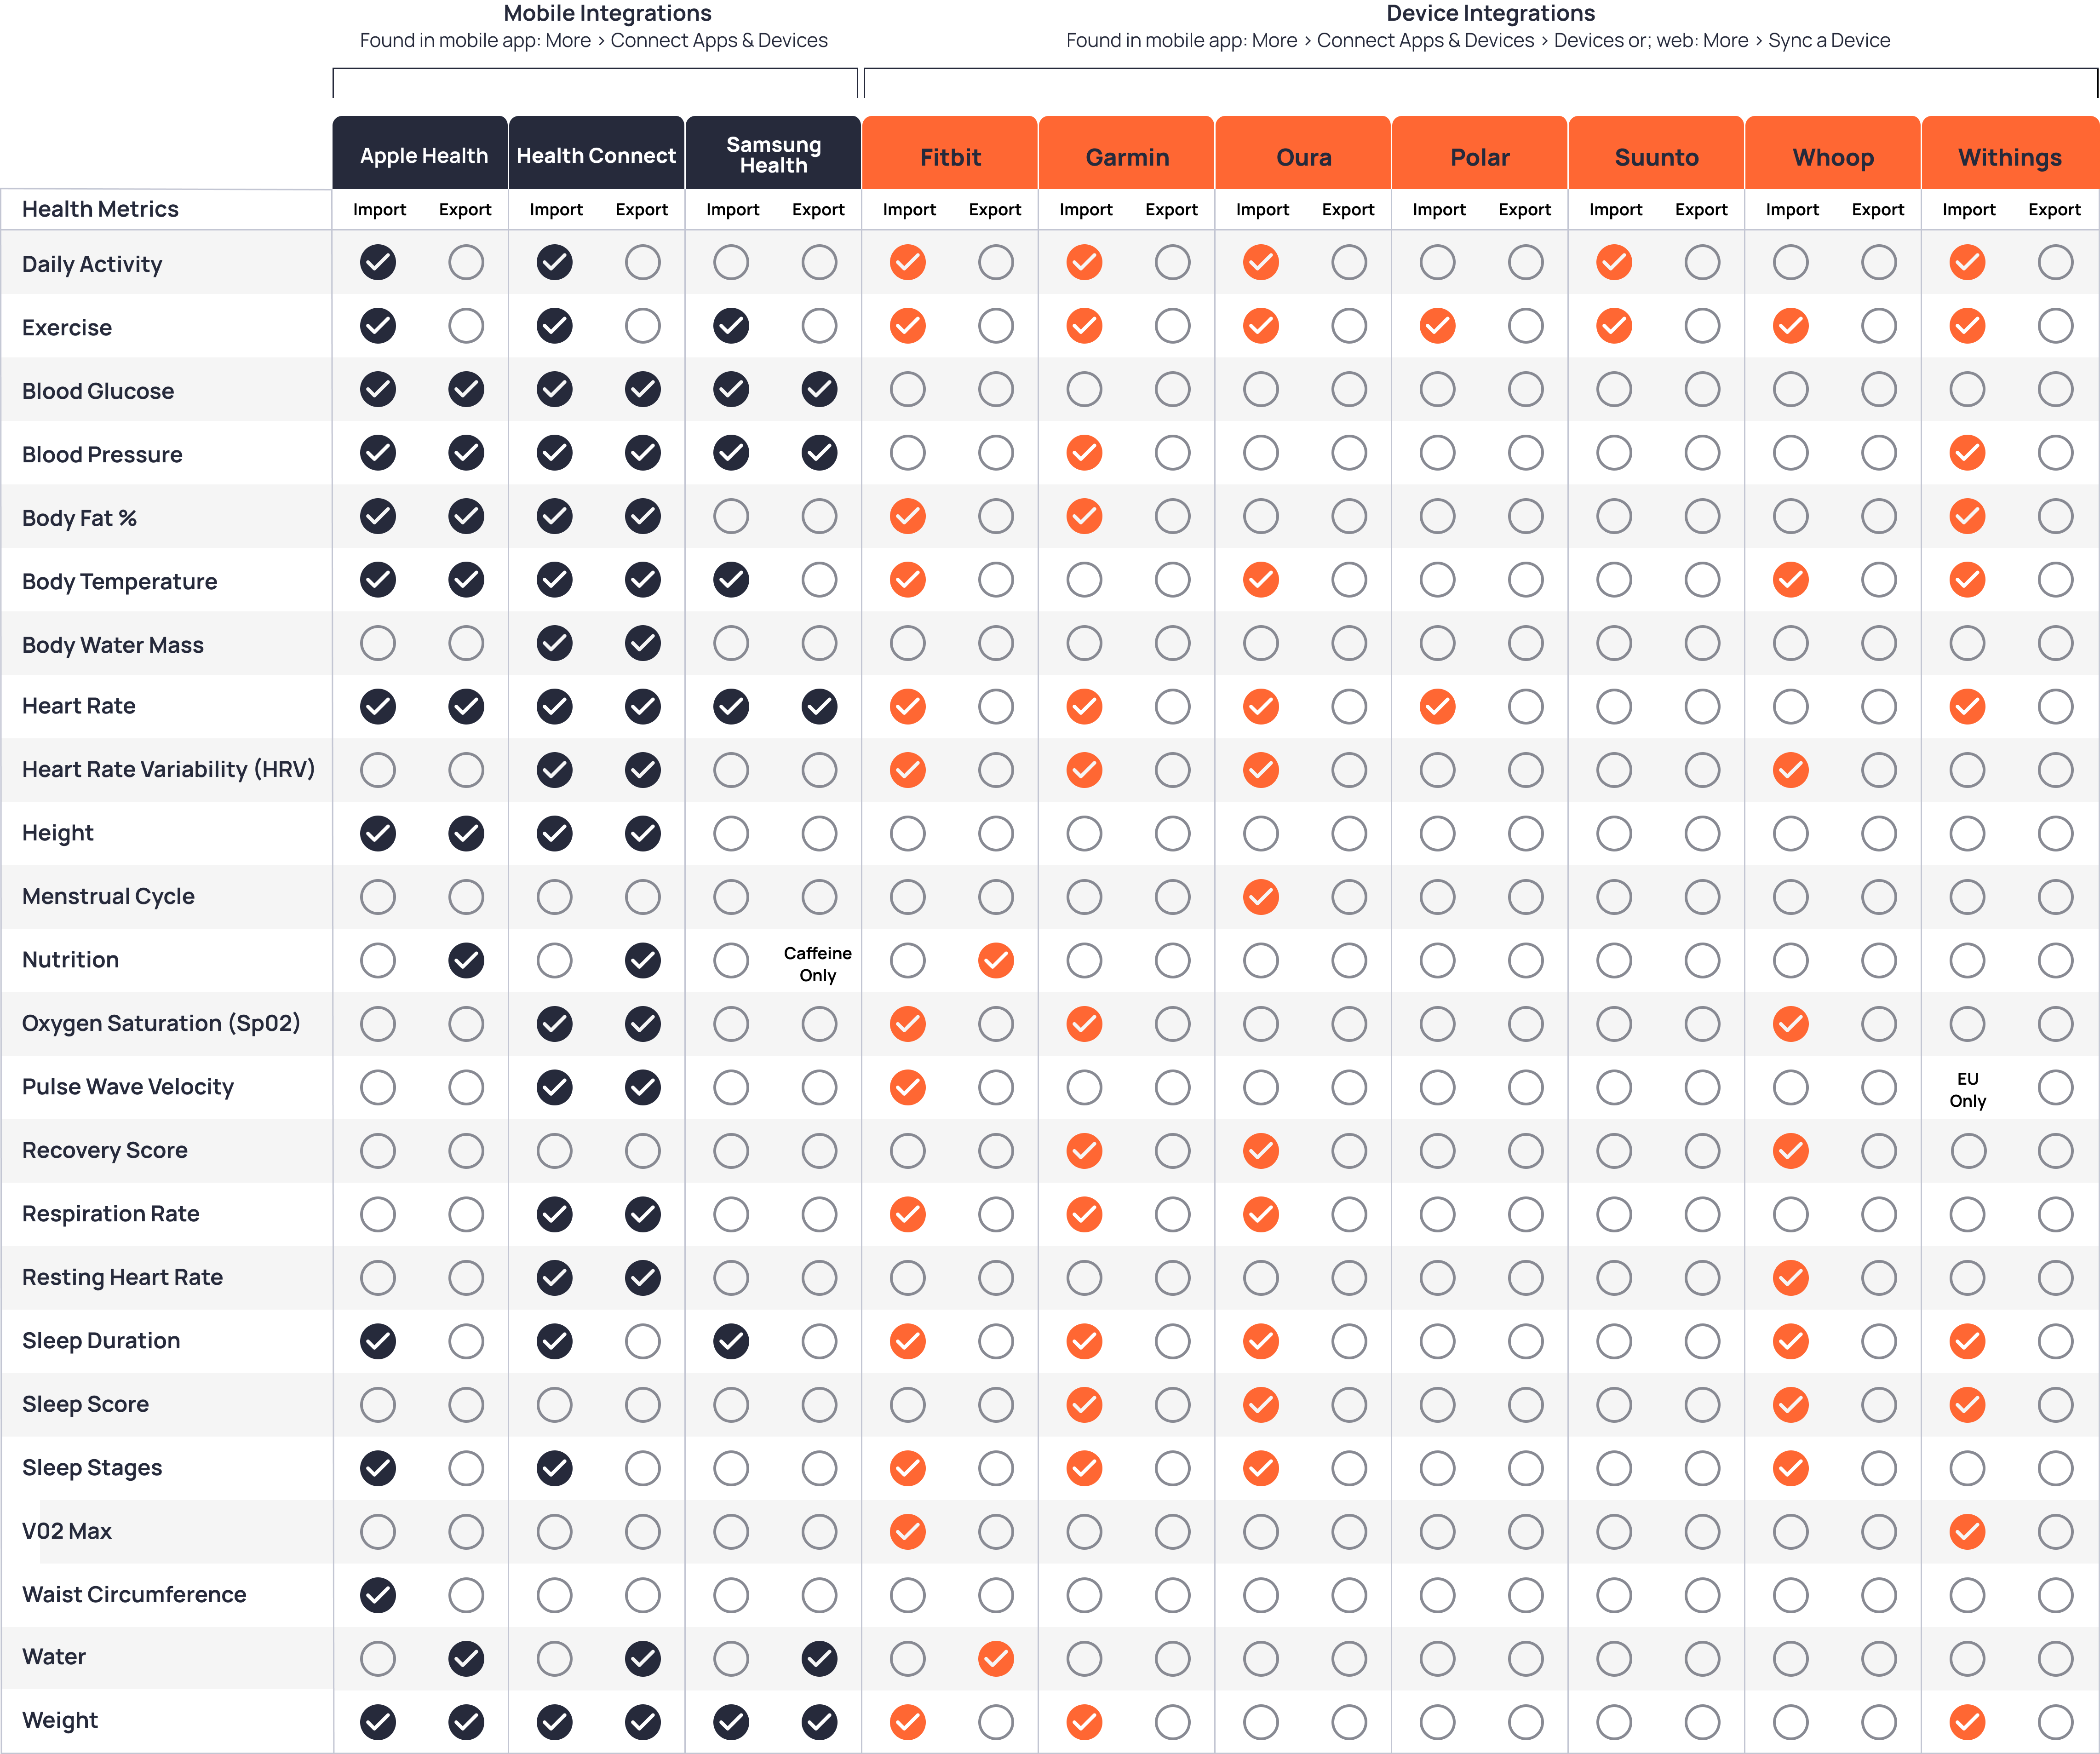2100x1754 pixels.
Task: Select the Suunto column header
Action: point(1657,153)
